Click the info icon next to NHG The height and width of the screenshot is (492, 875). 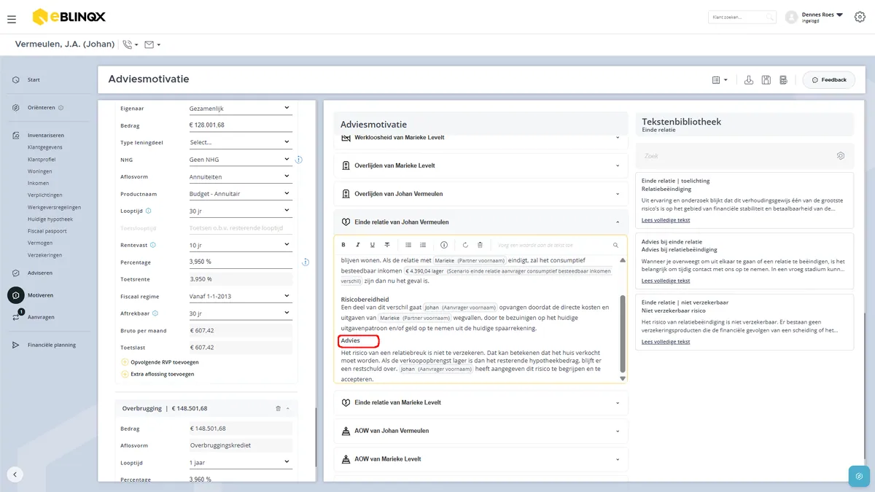(x=299, y=160)
